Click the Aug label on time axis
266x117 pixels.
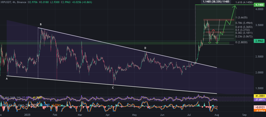click(x=217, y=114)
